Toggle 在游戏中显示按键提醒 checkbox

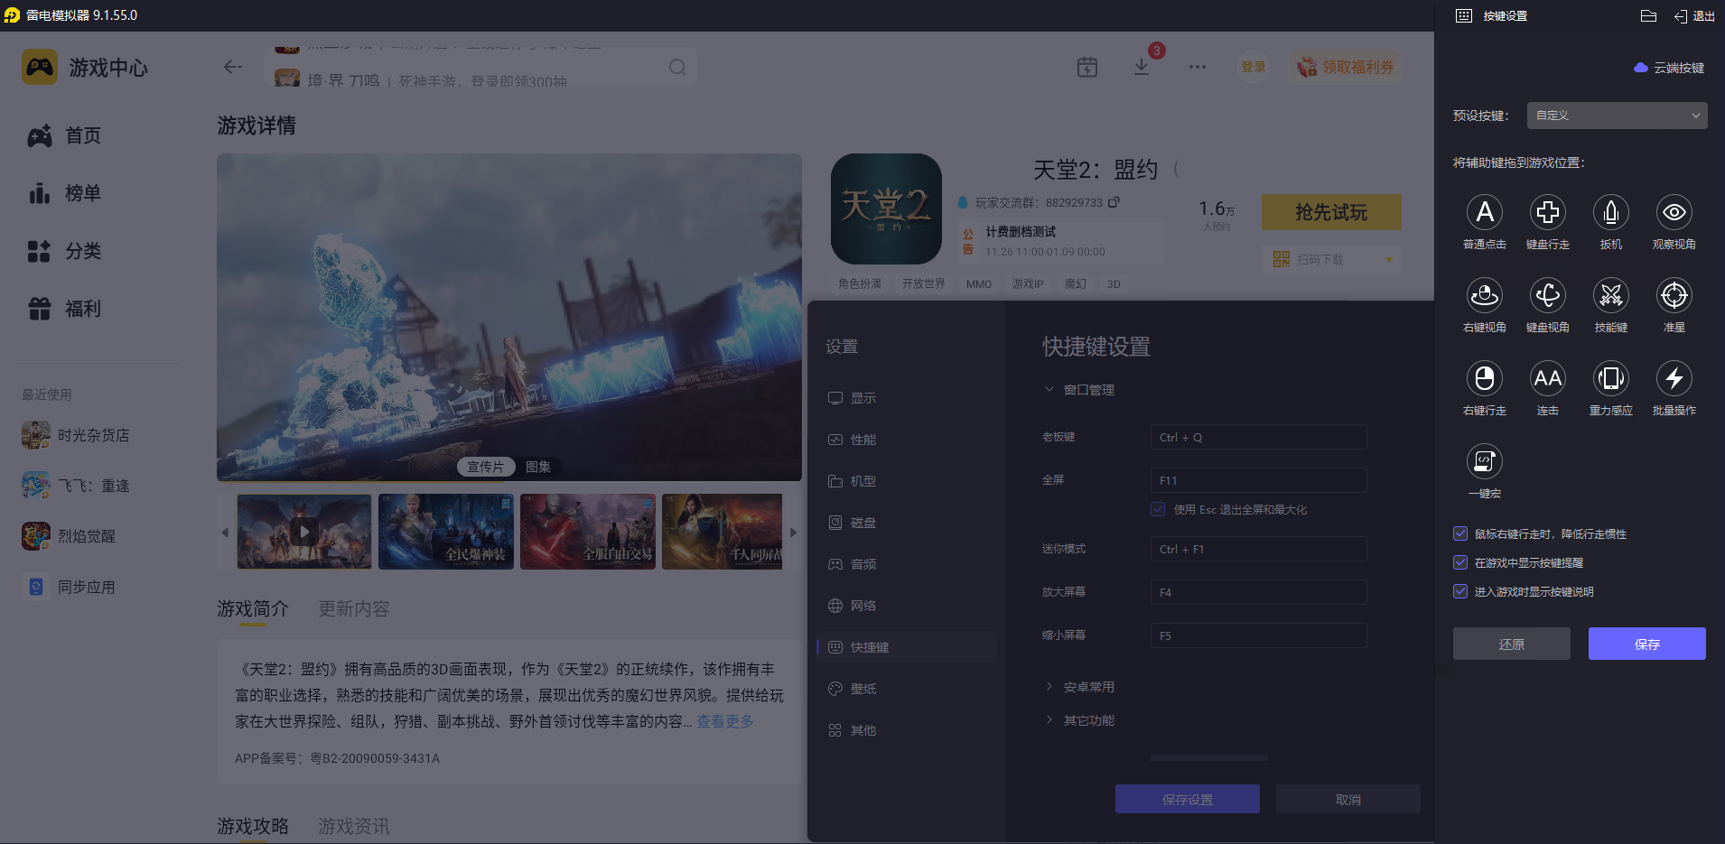point(1460,562)
